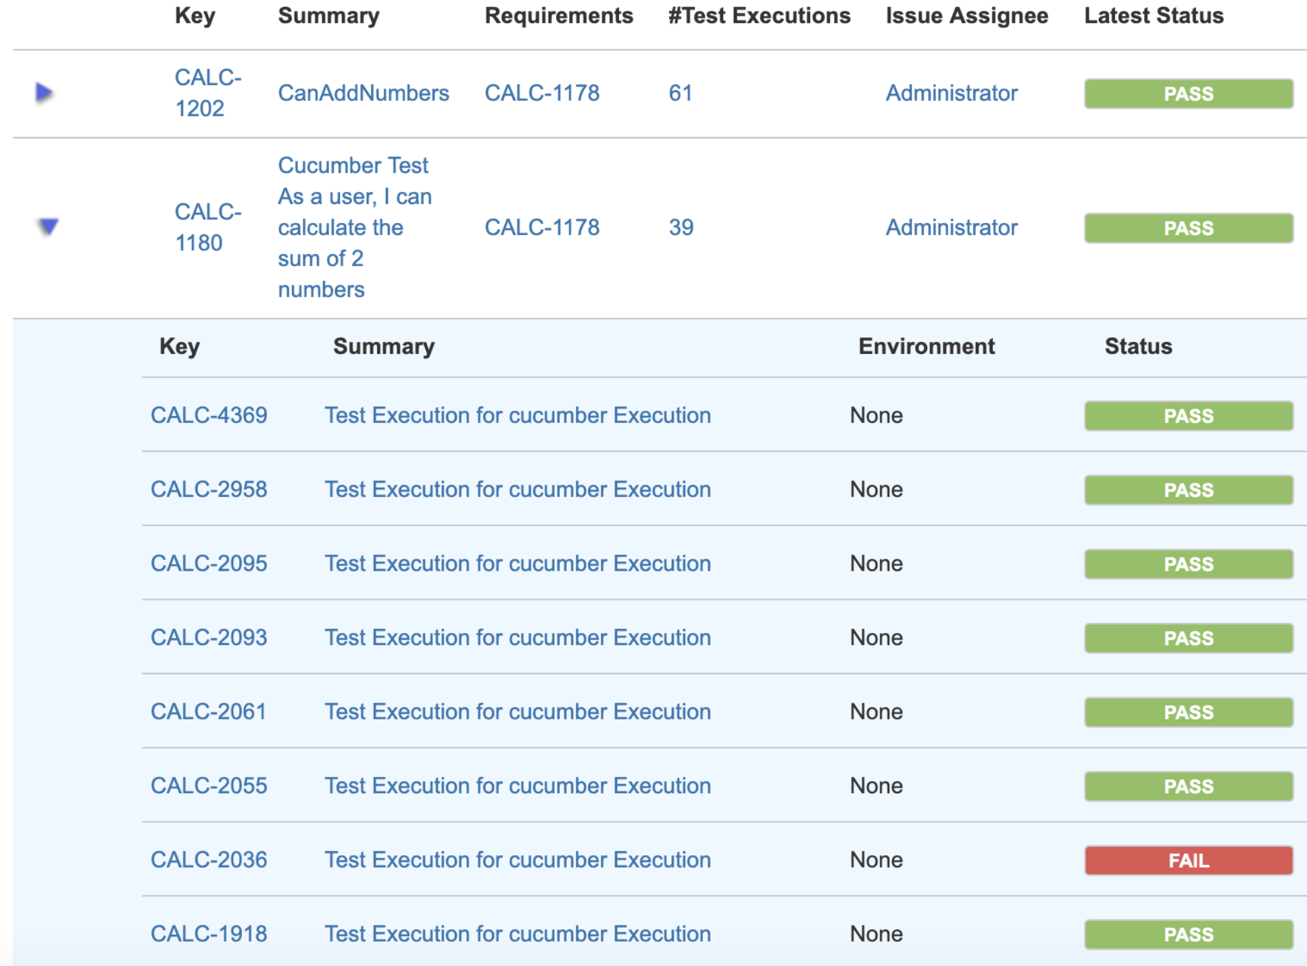
Task: Open the CanAddNumbers summary link
Action: [363, 93]
